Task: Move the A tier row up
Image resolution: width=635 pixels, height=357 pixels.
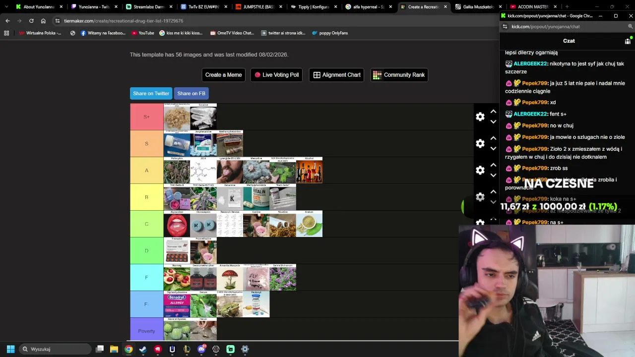Action: click(493, 165)
